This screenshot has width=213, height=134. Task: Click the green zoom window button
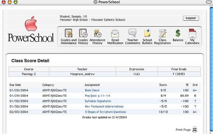(x=16, y=2)
